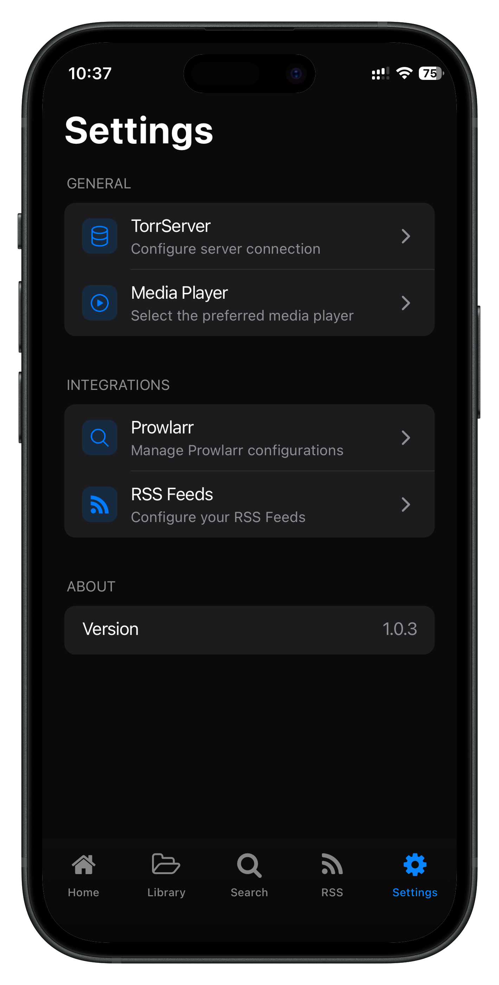Expand TorrServer row via its chevron
The width and height of the screenshot is (499, 985).
pyautogui.click(x=406, y=236)
